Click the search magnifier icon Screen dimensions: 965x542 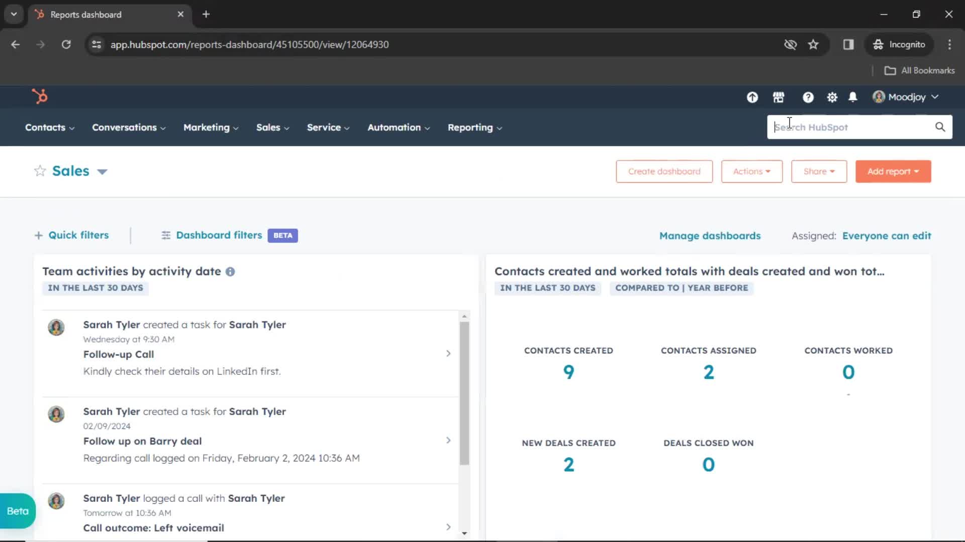click(940, 127)
